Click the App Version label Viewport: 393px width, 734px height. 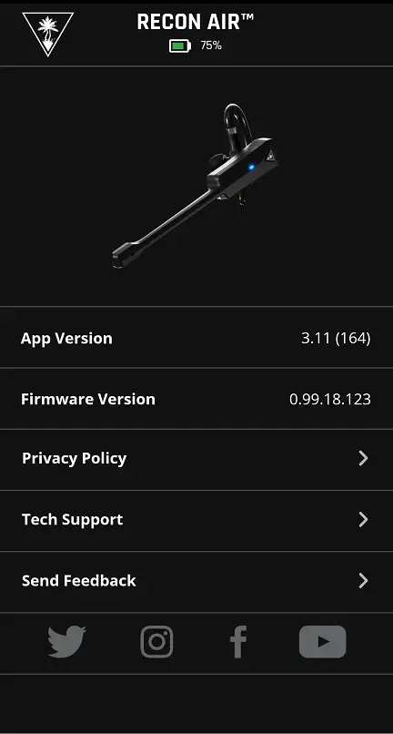coord(66,338)
